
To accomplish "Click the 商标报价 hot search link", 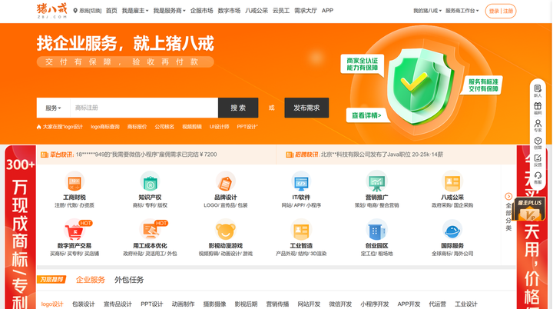I will click(137, 127).
